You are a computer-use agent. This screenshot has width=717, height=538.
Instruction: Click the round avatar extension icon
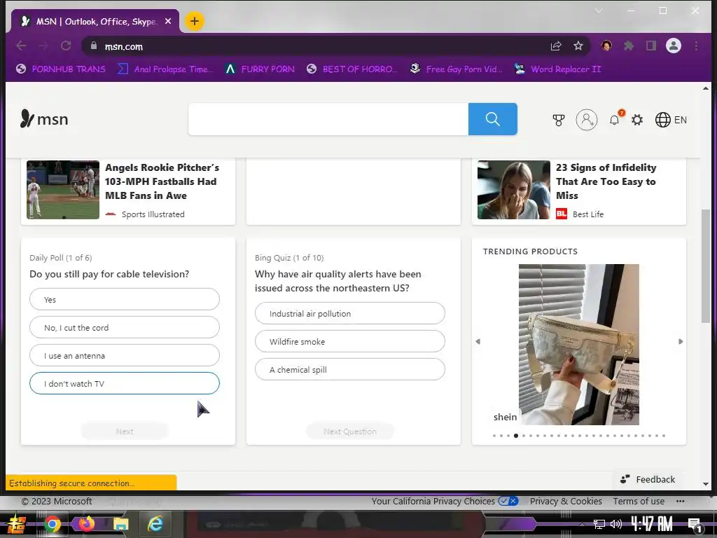606,46
